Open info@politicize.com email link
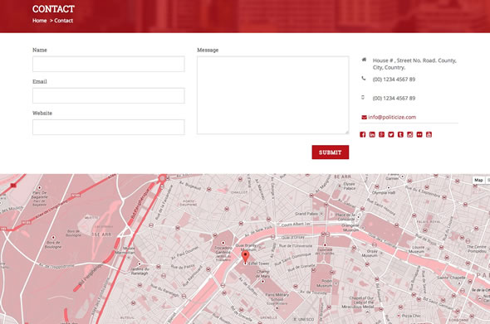 tap(392, 117)
